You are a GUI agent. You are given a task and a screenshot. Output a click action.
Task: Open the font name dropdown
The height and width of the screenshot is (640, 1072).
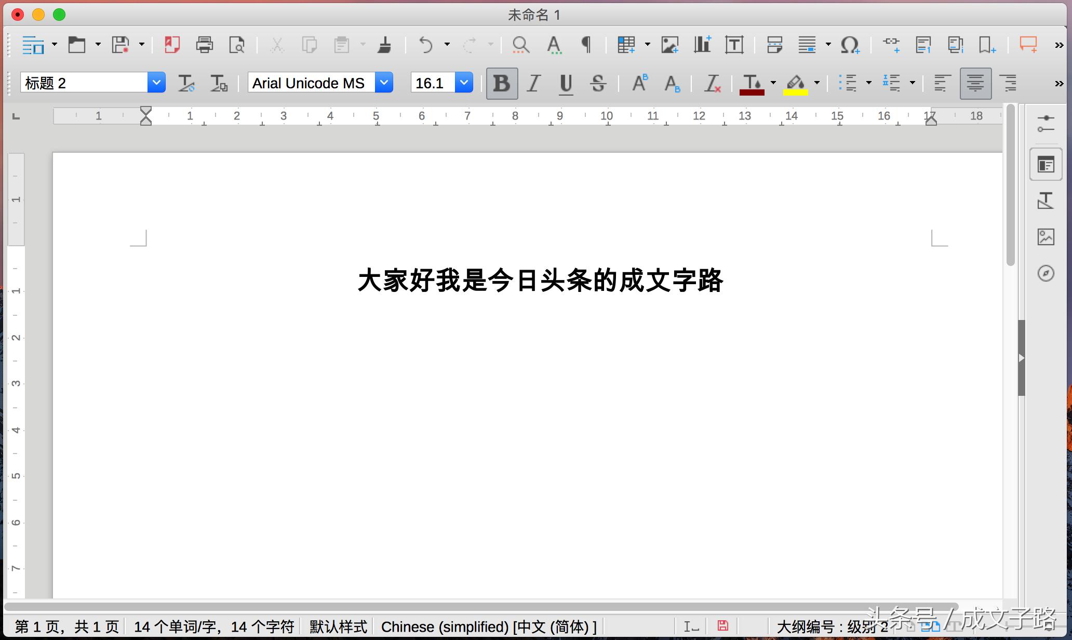pos(384,82)
